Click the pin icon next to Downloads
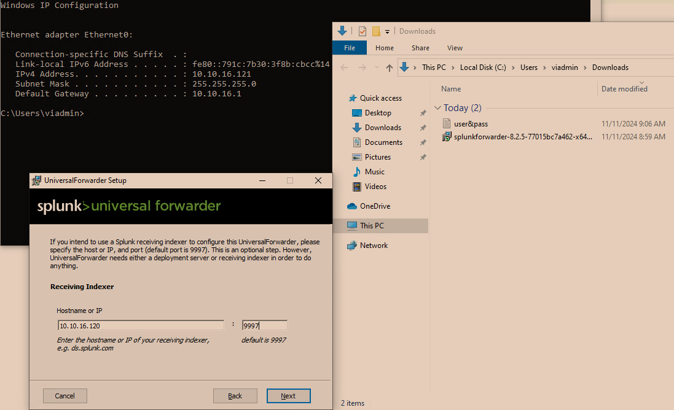Image resolution: width=674 pixels, height=410 pixels. (x=423, y=128)
